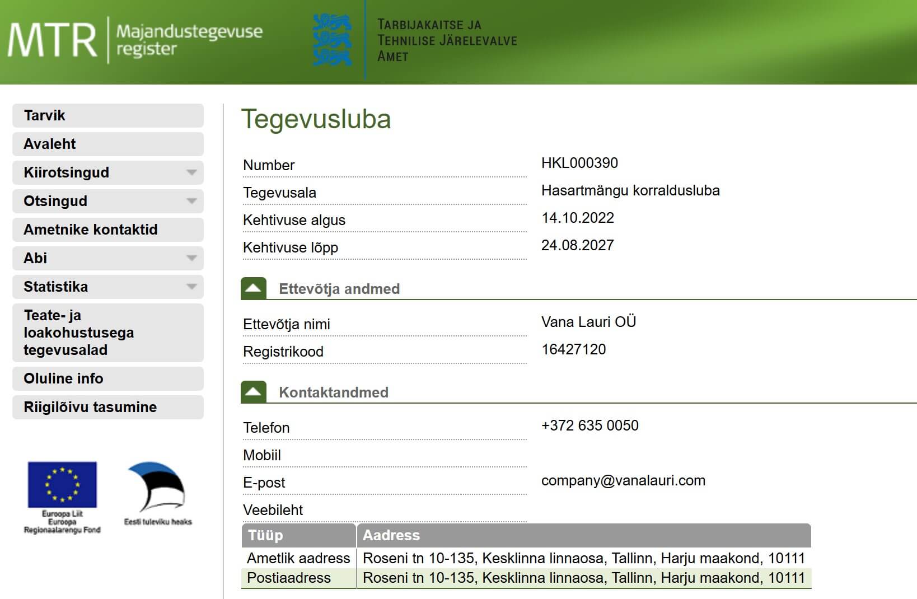Select the permit number HKL000390
917x599 pixels.
coord(579,163)
